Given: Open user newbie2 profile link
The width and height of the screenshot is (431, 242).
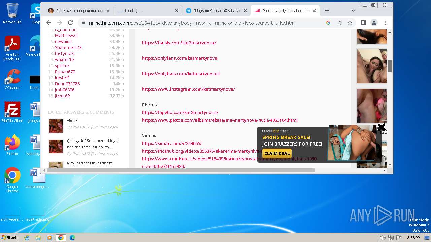Looking at the screenshot, I should (x=63, y=41).
